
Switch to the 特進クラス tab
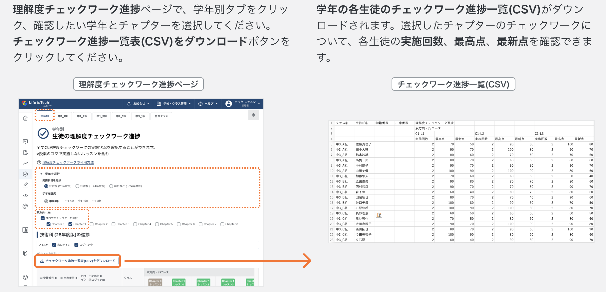(x=161, y=116)
